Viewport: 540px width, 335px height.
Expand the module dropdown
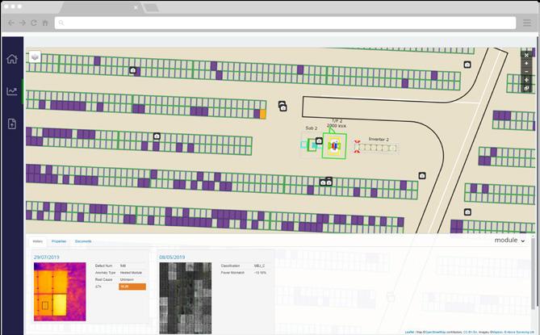click(509, 240)
